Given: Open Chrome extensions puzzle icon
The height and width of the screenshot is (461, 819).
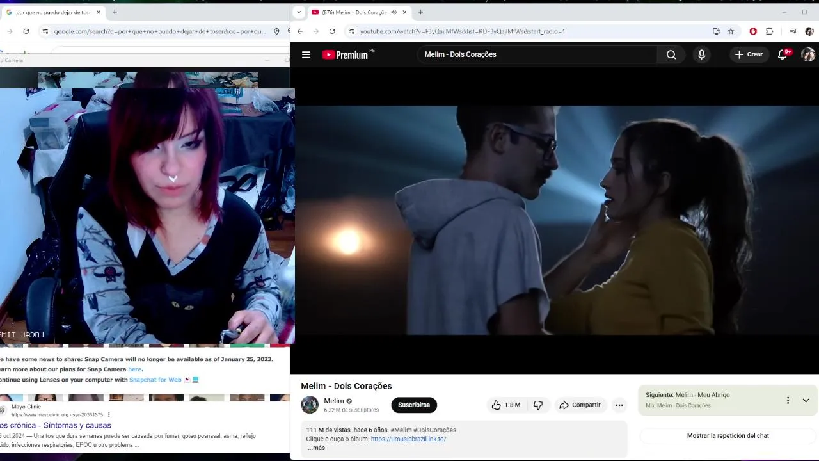Looking at the screenshot, I should 769,31.
